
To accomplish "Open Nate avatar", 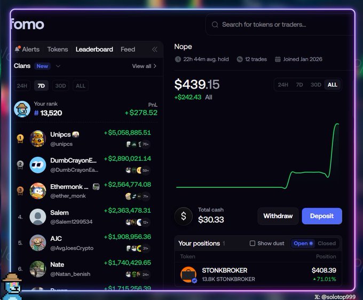I will 38,269.
